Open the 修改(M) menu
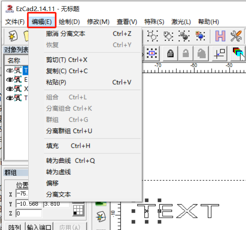Viewport: 246px width, 230px height. tap(98, 22)
